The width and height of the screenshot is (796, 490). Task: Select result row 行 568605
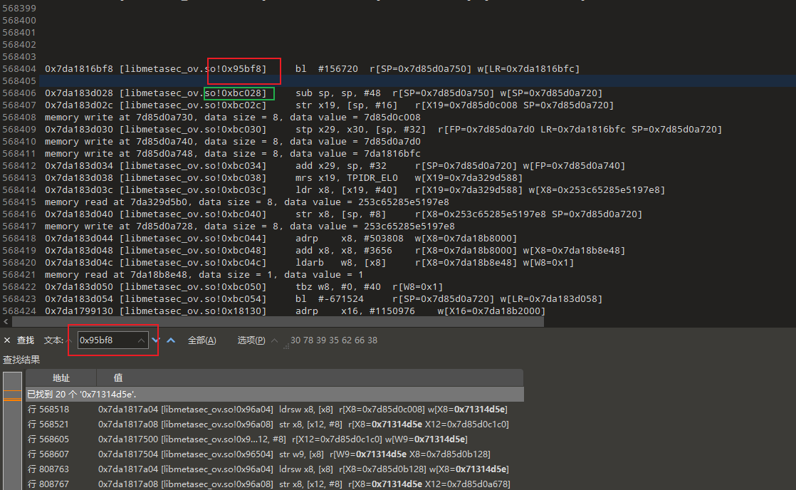(x=275, y=439)
